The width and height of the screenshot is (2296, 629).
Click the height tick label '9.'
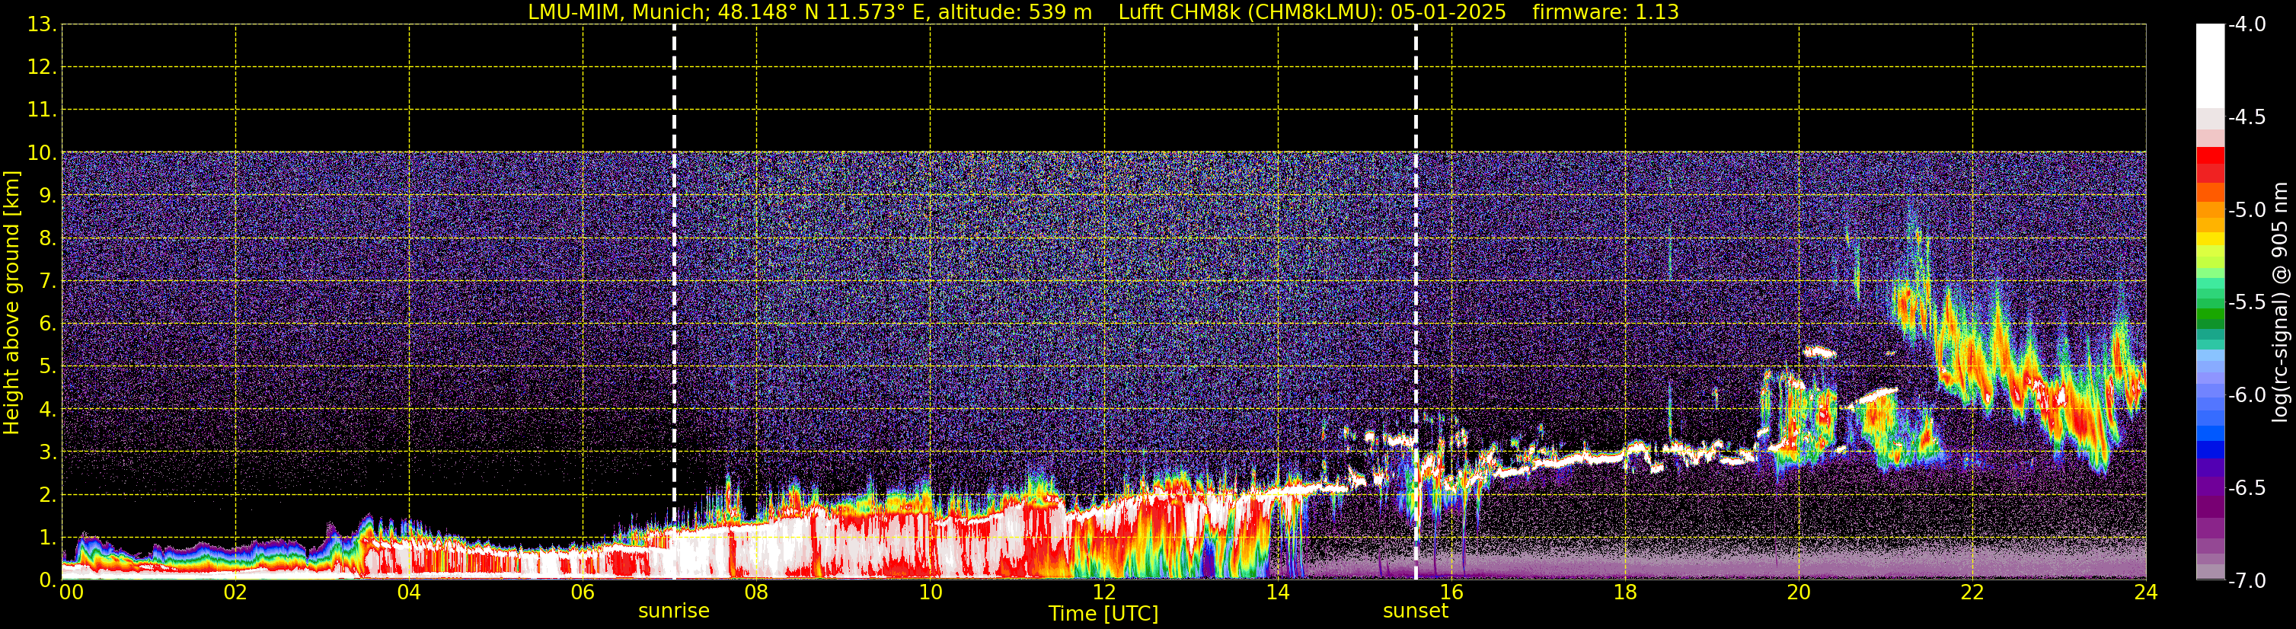pyautogui.click(x=47, y=196)
